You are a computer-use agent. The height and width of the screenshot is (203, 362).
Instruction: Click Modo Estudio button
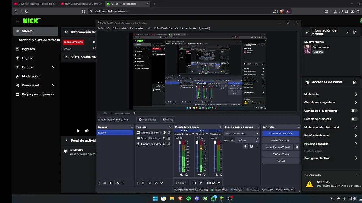tap(281, 154)
